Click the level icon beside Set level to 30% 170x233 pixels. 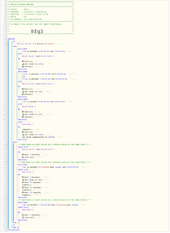pos(23,180)
